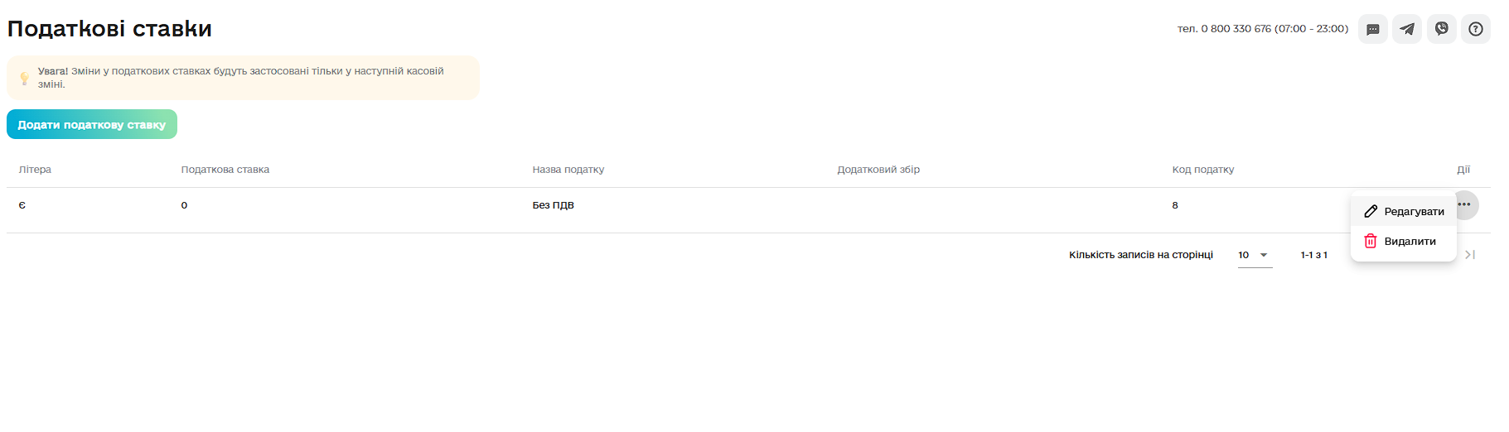Select the Без ПДВ tax name cell
This screenshot has height=432, width=1509.
pos(554,205)
